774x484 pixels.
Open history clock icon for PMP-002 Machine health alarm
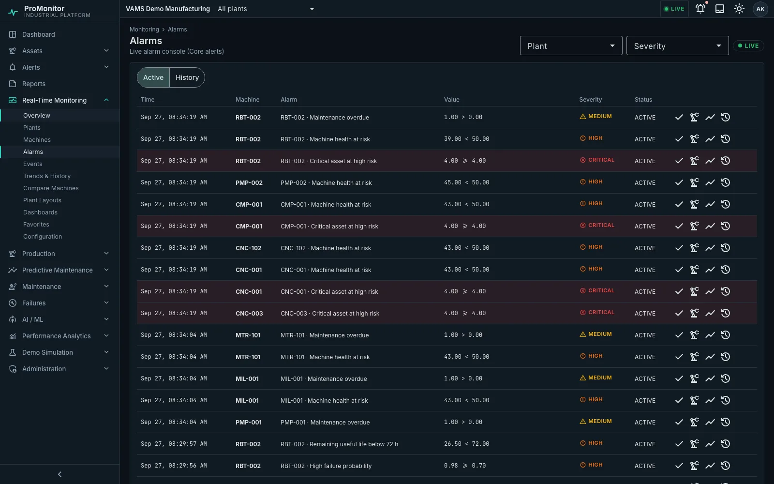(726, 182)
